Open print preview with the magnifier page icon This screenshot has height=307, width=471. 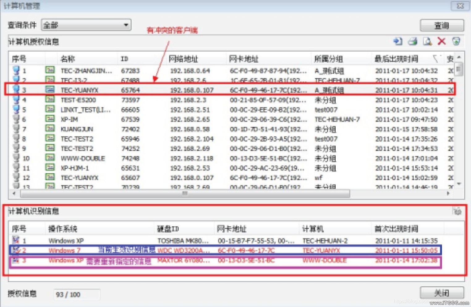coord(427,41)
